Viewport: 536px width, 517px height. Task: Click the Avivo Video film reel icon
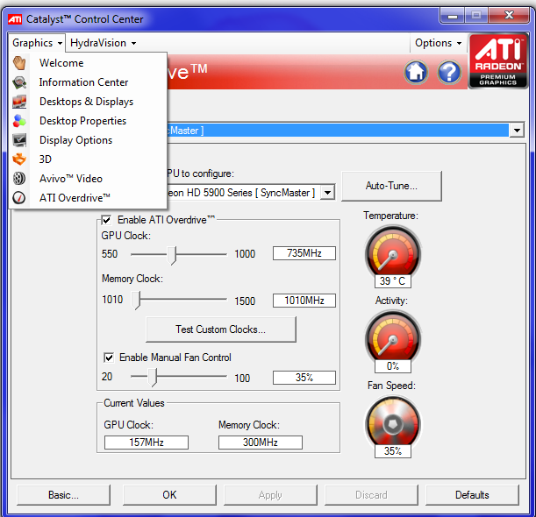[19, 179]
